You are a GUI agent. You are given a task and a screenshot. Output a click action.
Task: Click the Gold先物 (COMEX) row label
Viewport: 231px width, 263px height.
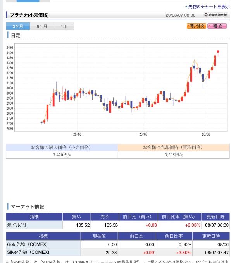(43, 244)
